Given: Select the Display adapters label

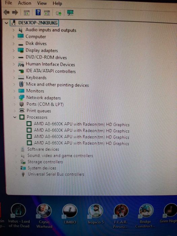Looking at the screenshot, I should (42, 51).
